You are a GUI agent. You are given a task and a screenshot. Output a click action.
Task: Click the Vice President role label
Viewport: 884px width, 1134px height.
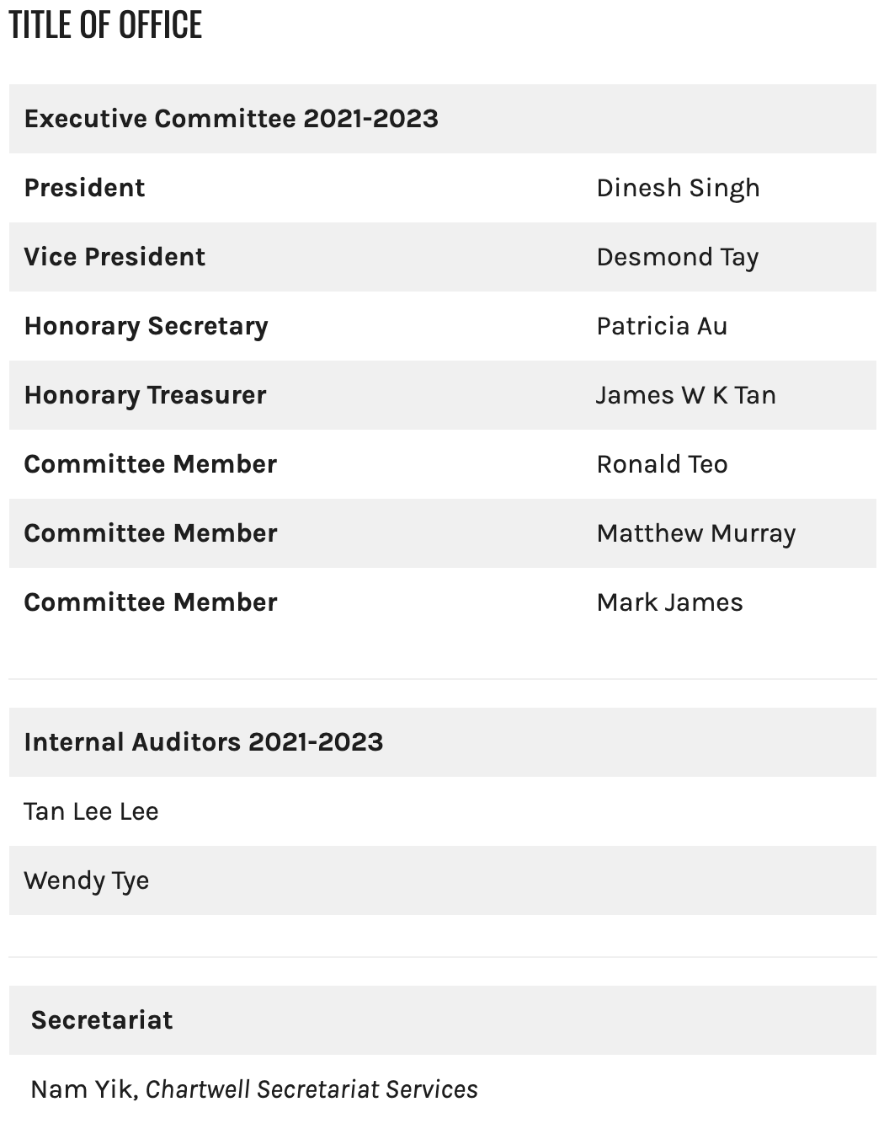pos(114,257)
